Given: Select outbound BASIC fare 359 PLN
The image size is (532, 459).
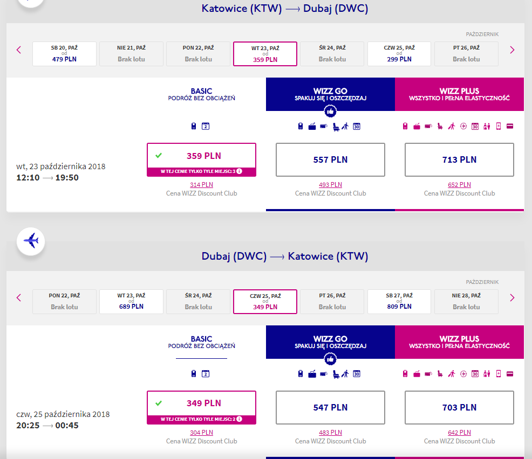Looking at the screenshot, I should (x=202, y=159).
